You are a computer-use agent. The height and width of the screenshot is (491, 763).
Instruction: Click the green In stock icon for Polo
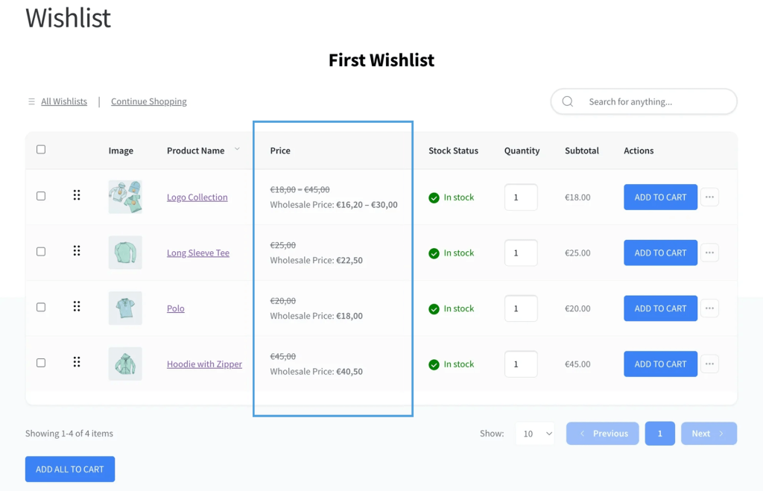(433, 308)
